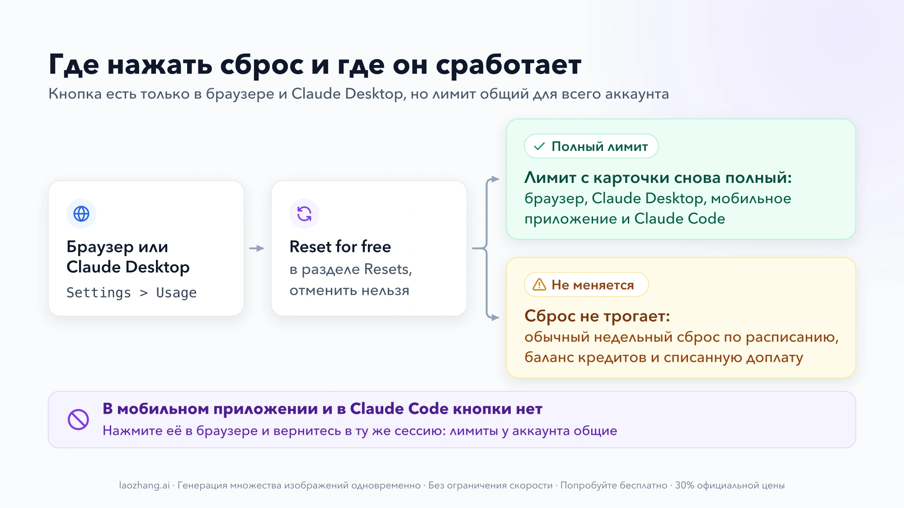Click the footer text 30% официальной цены
The image size is (904, 508).
[730, 485]
